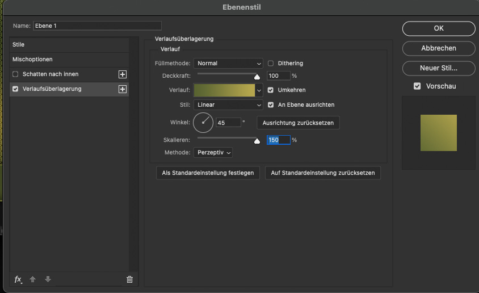
Task: Select Schatten nach innen row
Action: click(69, 74)
